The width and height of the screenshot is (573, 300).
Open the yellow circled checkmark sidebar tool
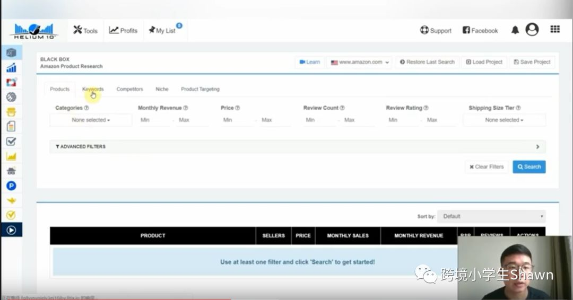(11, 215)
